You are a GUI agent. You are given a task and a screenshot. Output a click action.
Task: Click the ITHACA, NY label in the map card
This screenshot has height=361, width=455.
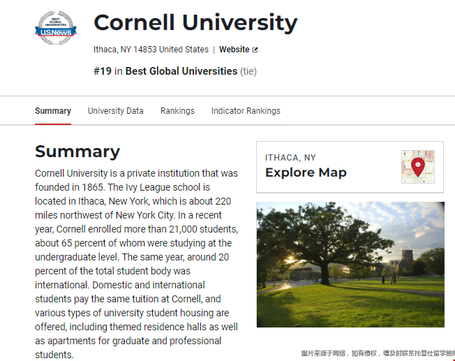coord(290,158)
